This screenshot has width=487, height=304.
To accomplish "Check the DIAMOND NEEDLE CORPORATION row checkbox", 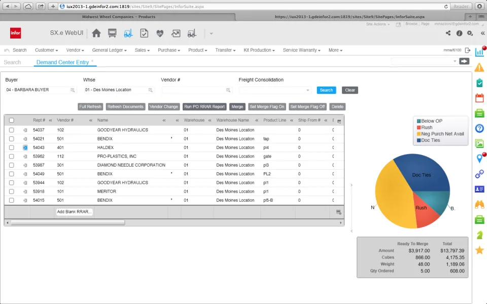I will (x=12, y=165).
